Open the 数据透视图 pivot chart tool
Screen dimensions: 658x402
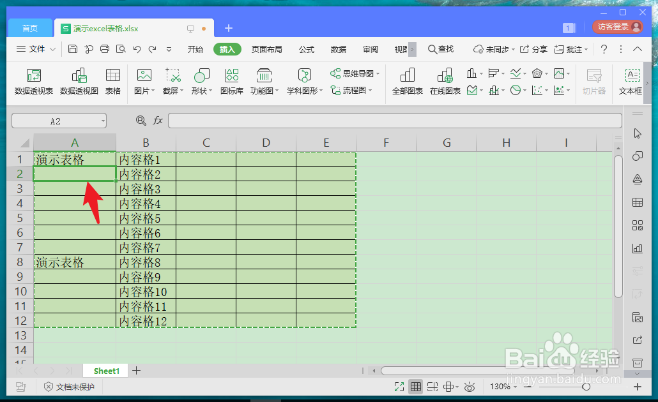pos(79,82)
